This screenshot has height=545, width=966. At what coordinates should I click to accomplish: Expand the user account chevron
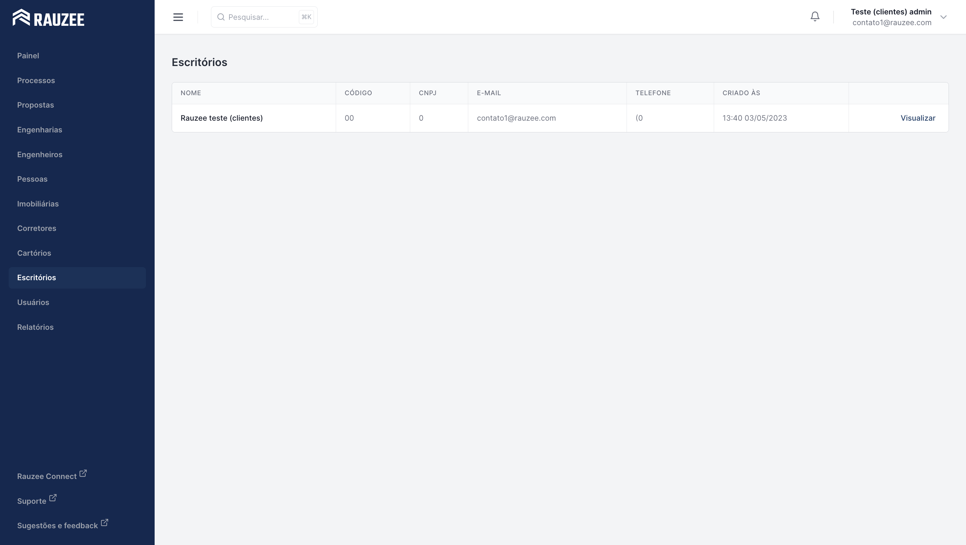point(944,17)
